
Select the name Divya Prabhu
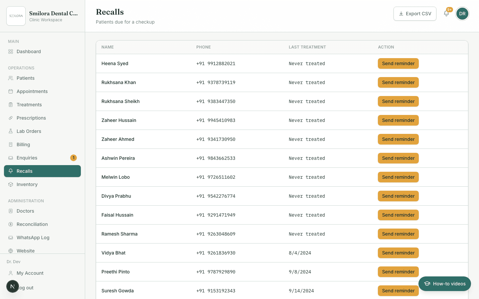116,196
